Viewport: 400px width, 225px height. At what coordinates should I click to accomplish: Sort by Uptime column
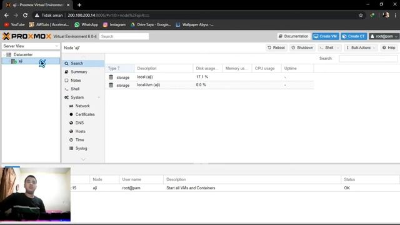tap(297, 68)
